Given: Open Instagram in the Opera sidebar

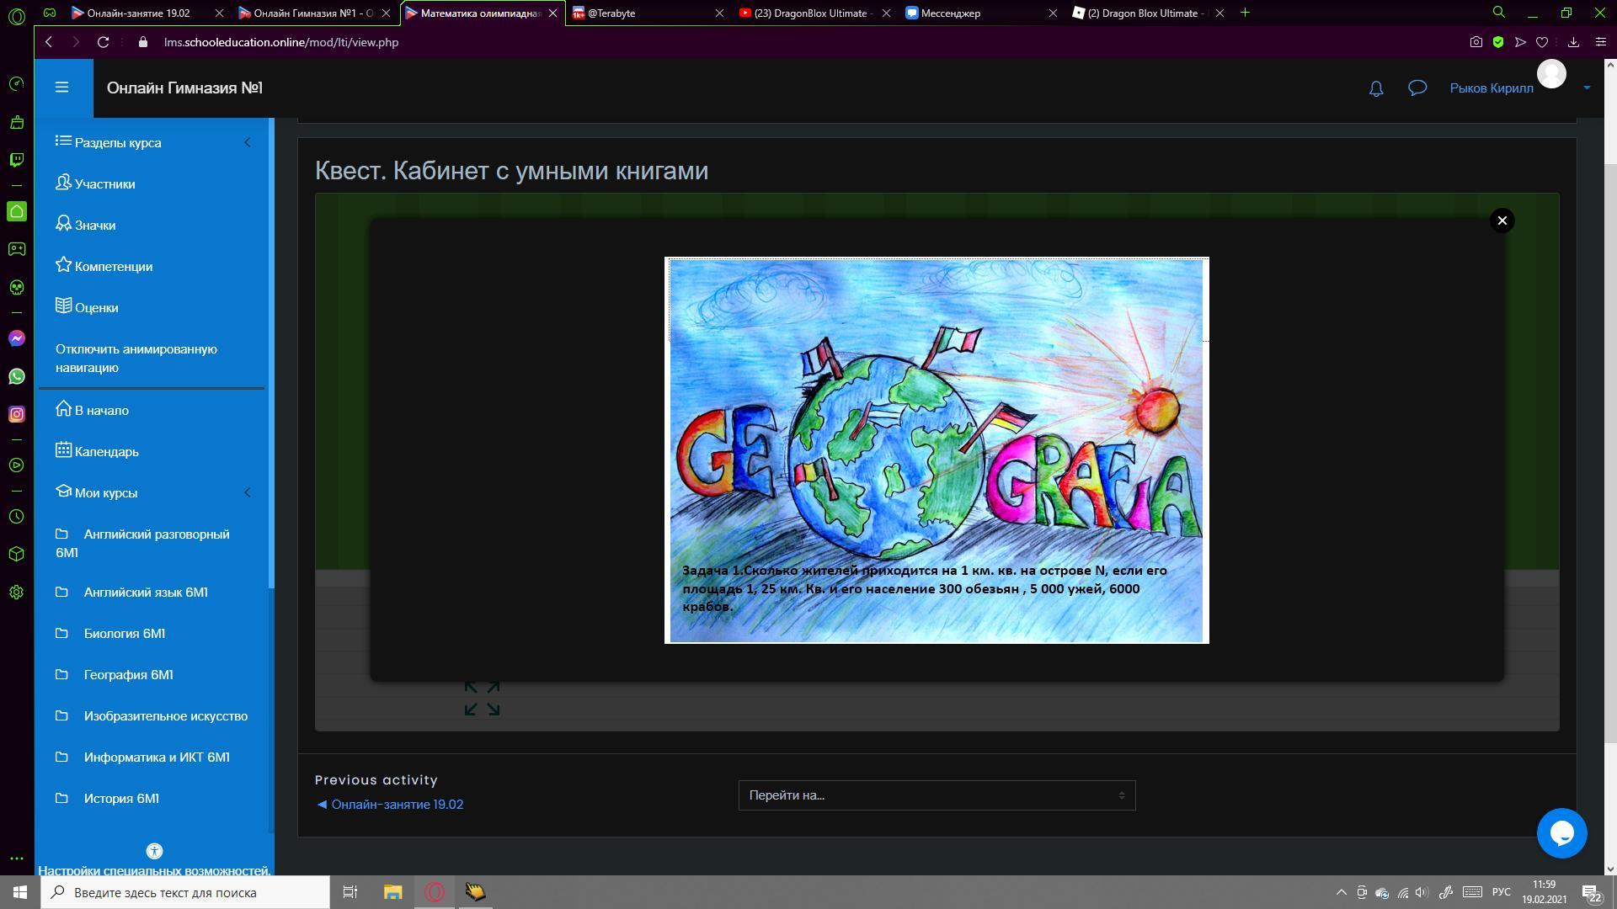Looking at the screenshot, I should coord(16,414).
